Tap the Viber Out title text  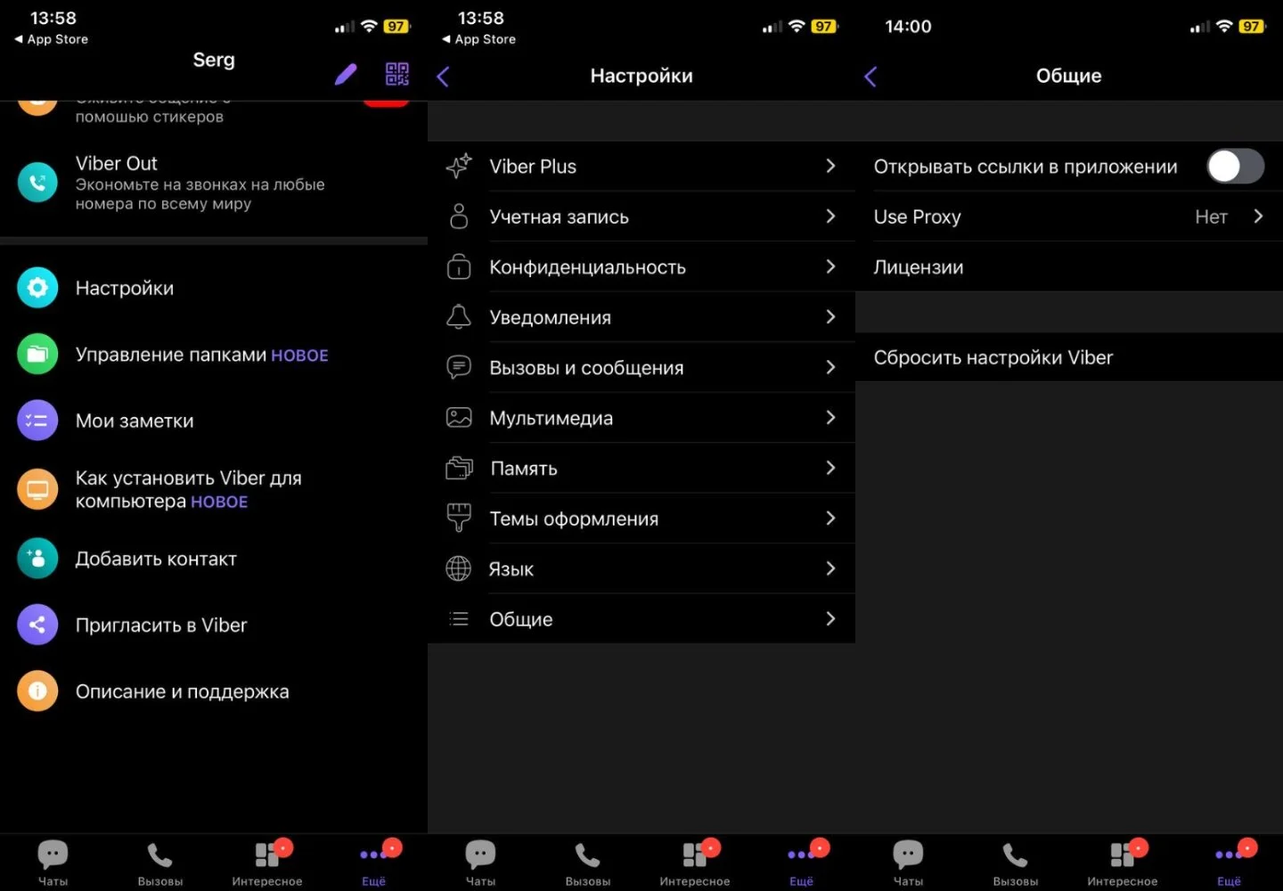(x=116, y=163)
